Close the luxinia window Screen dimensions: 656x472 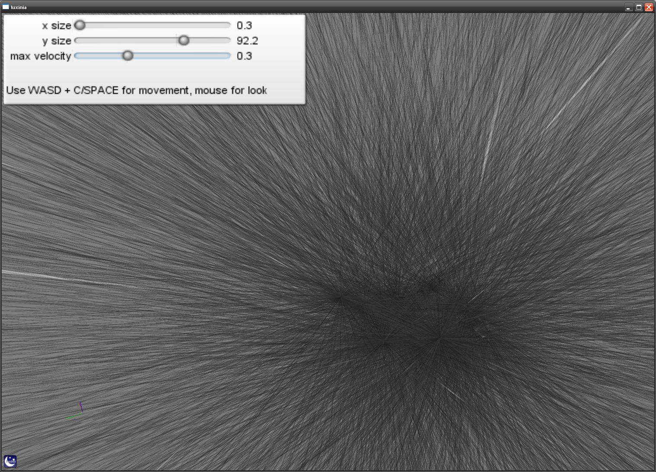point(649,7)
